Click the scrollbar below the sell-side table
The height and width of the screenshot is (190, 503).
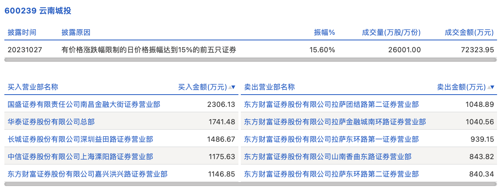pyautogui.click(x=368, y=184)
